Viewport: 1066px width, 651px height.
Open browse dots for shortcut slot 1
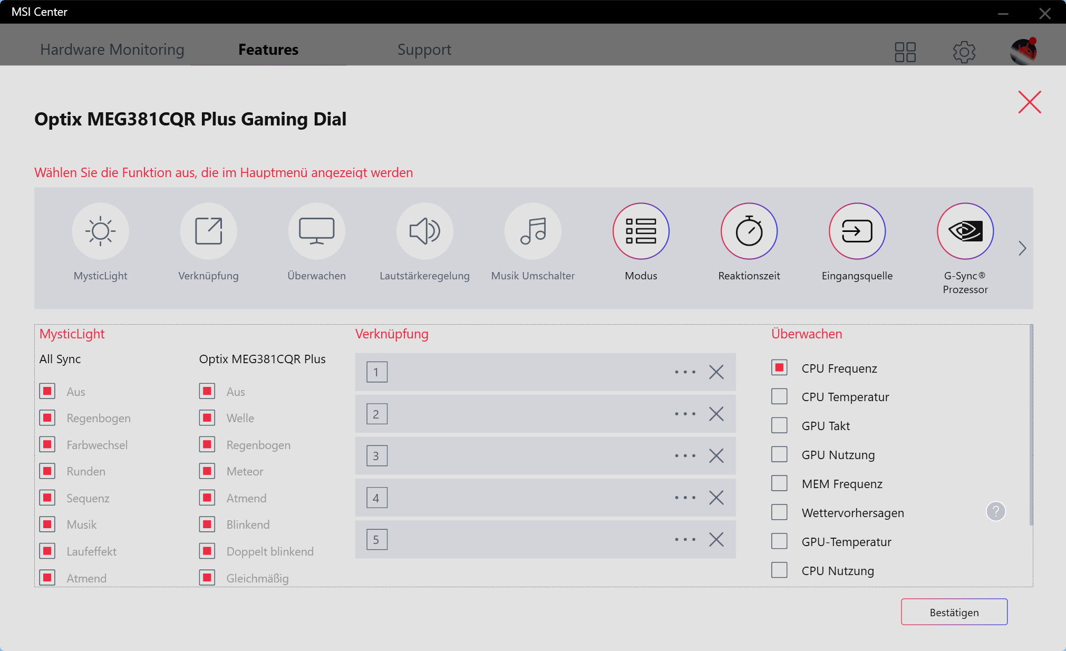pyautogui.click(x=685, y=372)
